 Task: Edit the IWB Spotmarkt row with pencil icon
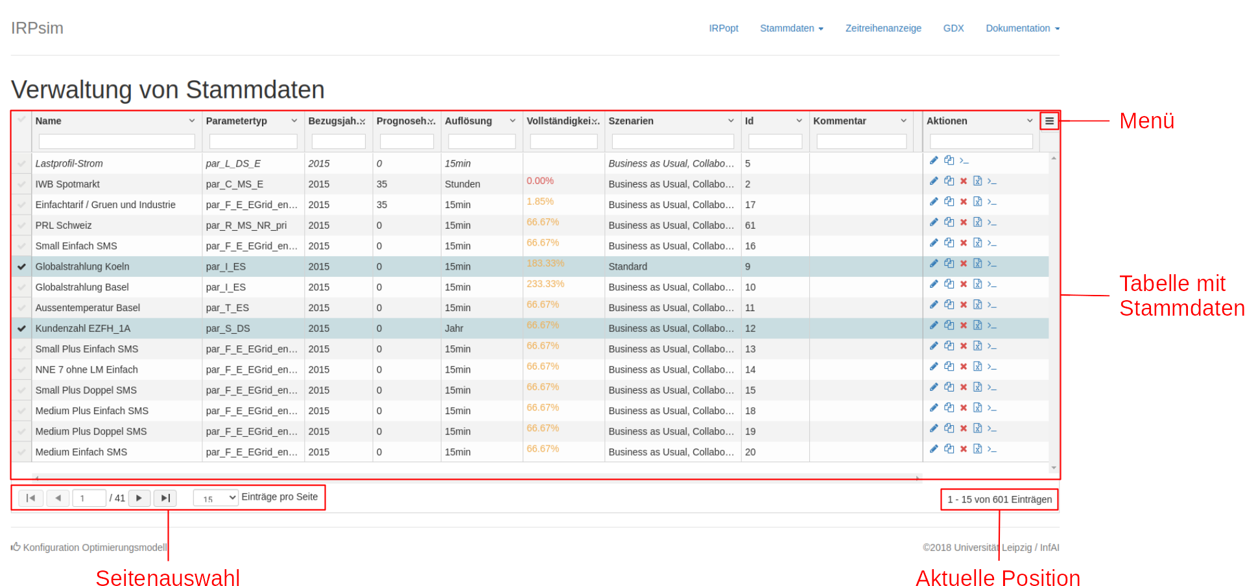click(934, 181)
